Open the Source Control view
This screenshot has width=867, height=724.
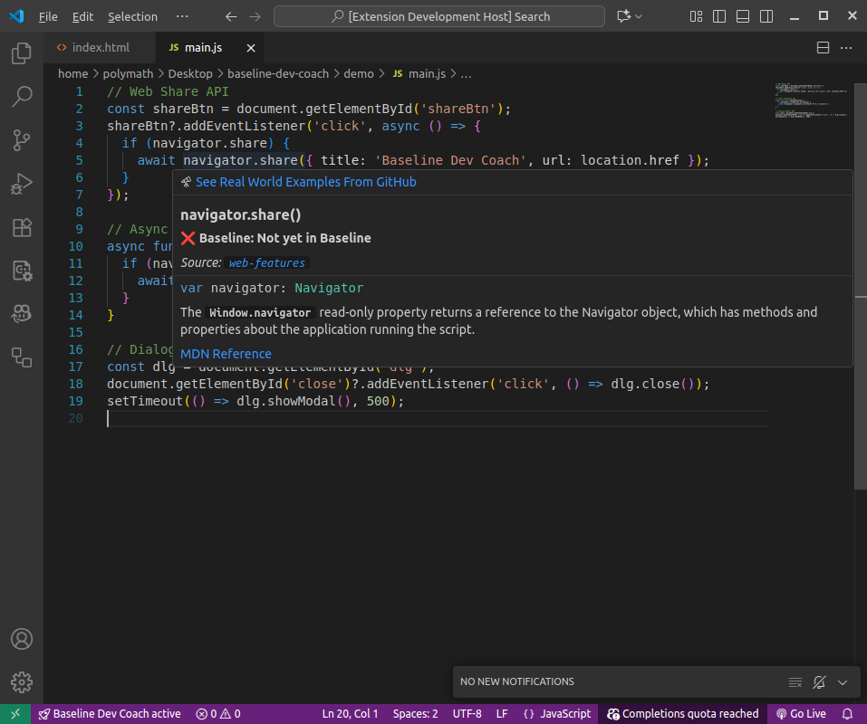coord(22,140)
